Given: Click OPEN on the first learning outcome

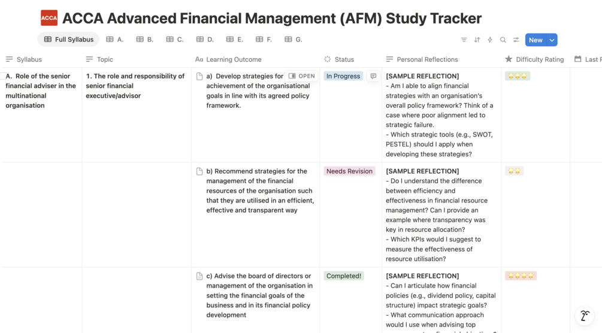Looking at the screenshot, I should (x=302, y=76).
